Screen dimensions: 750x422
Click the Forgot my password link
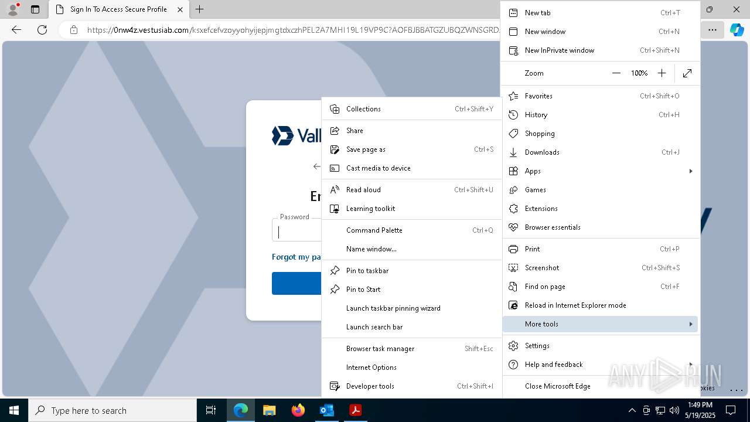pos(296,257)
